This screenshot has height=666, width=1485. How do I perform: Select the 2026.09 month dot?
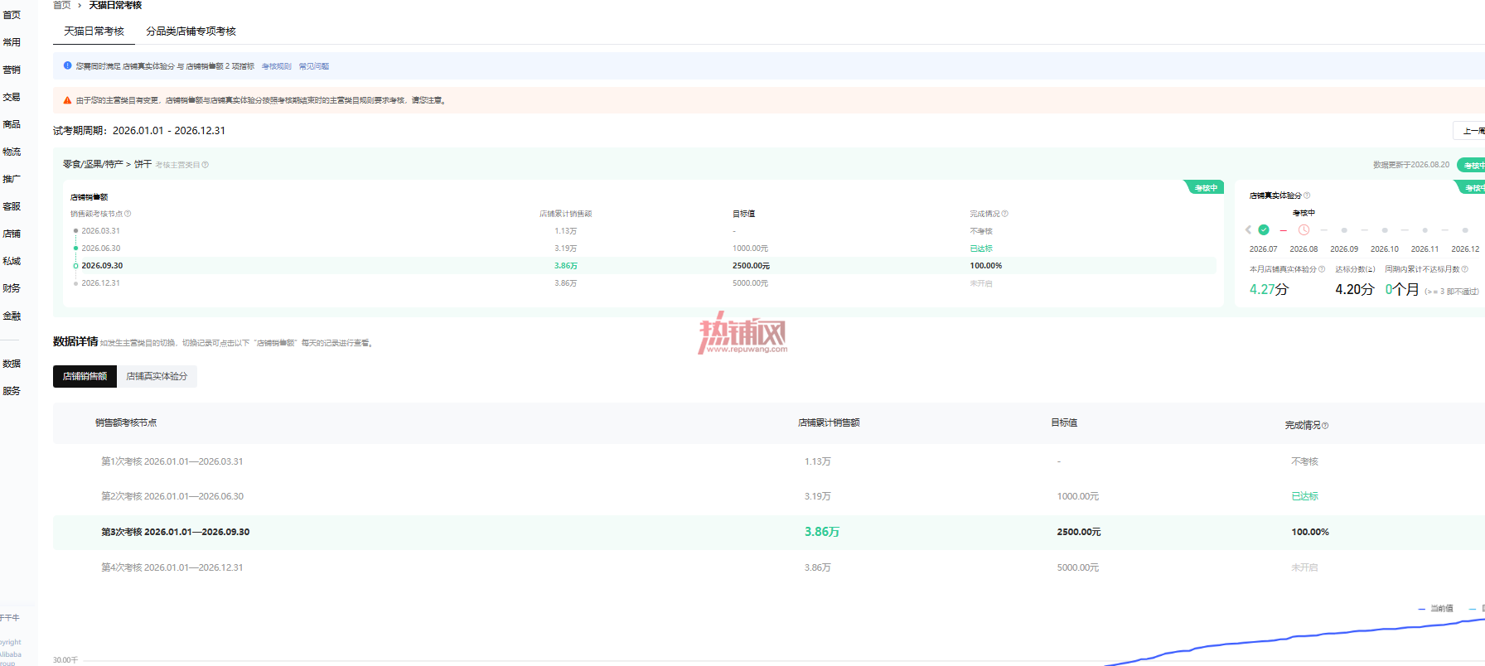1344,230
